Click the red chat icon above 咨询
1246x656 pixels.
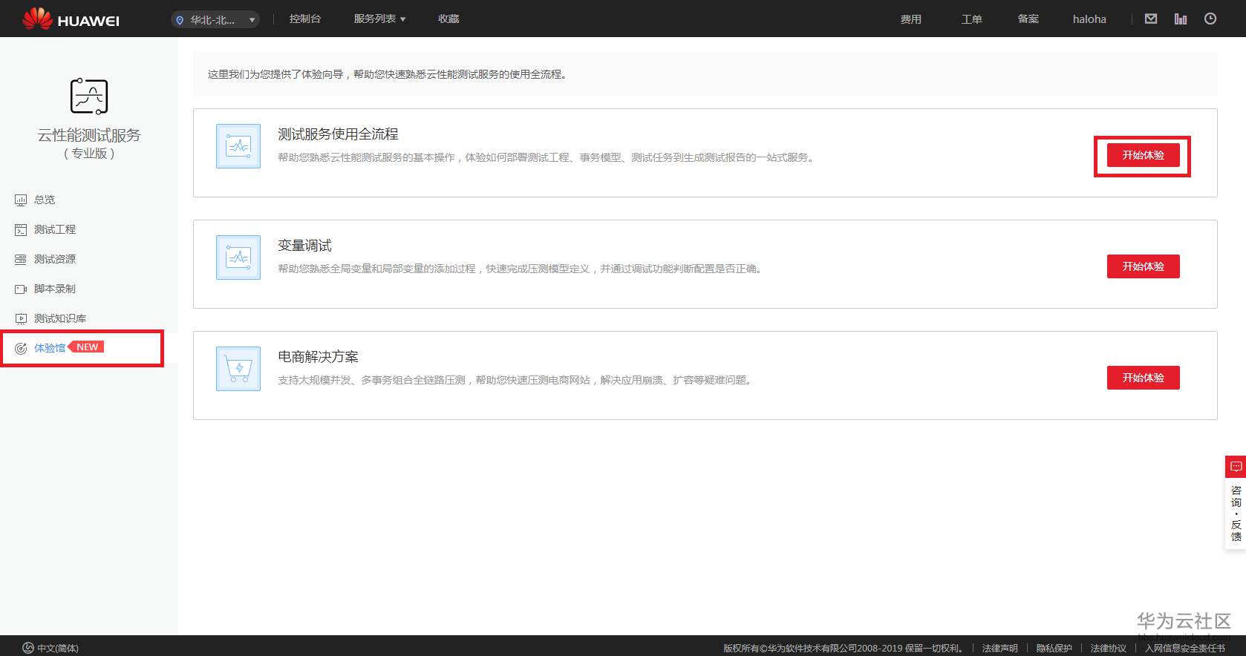(1236, 467)
